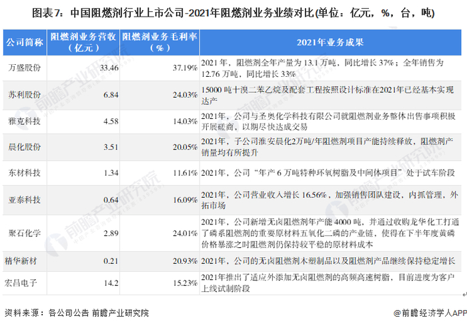The height and width of the screenshot is (326, 467).
Task: Click the 24.01% margin value for 聚石化学
Action: point(185,233)
